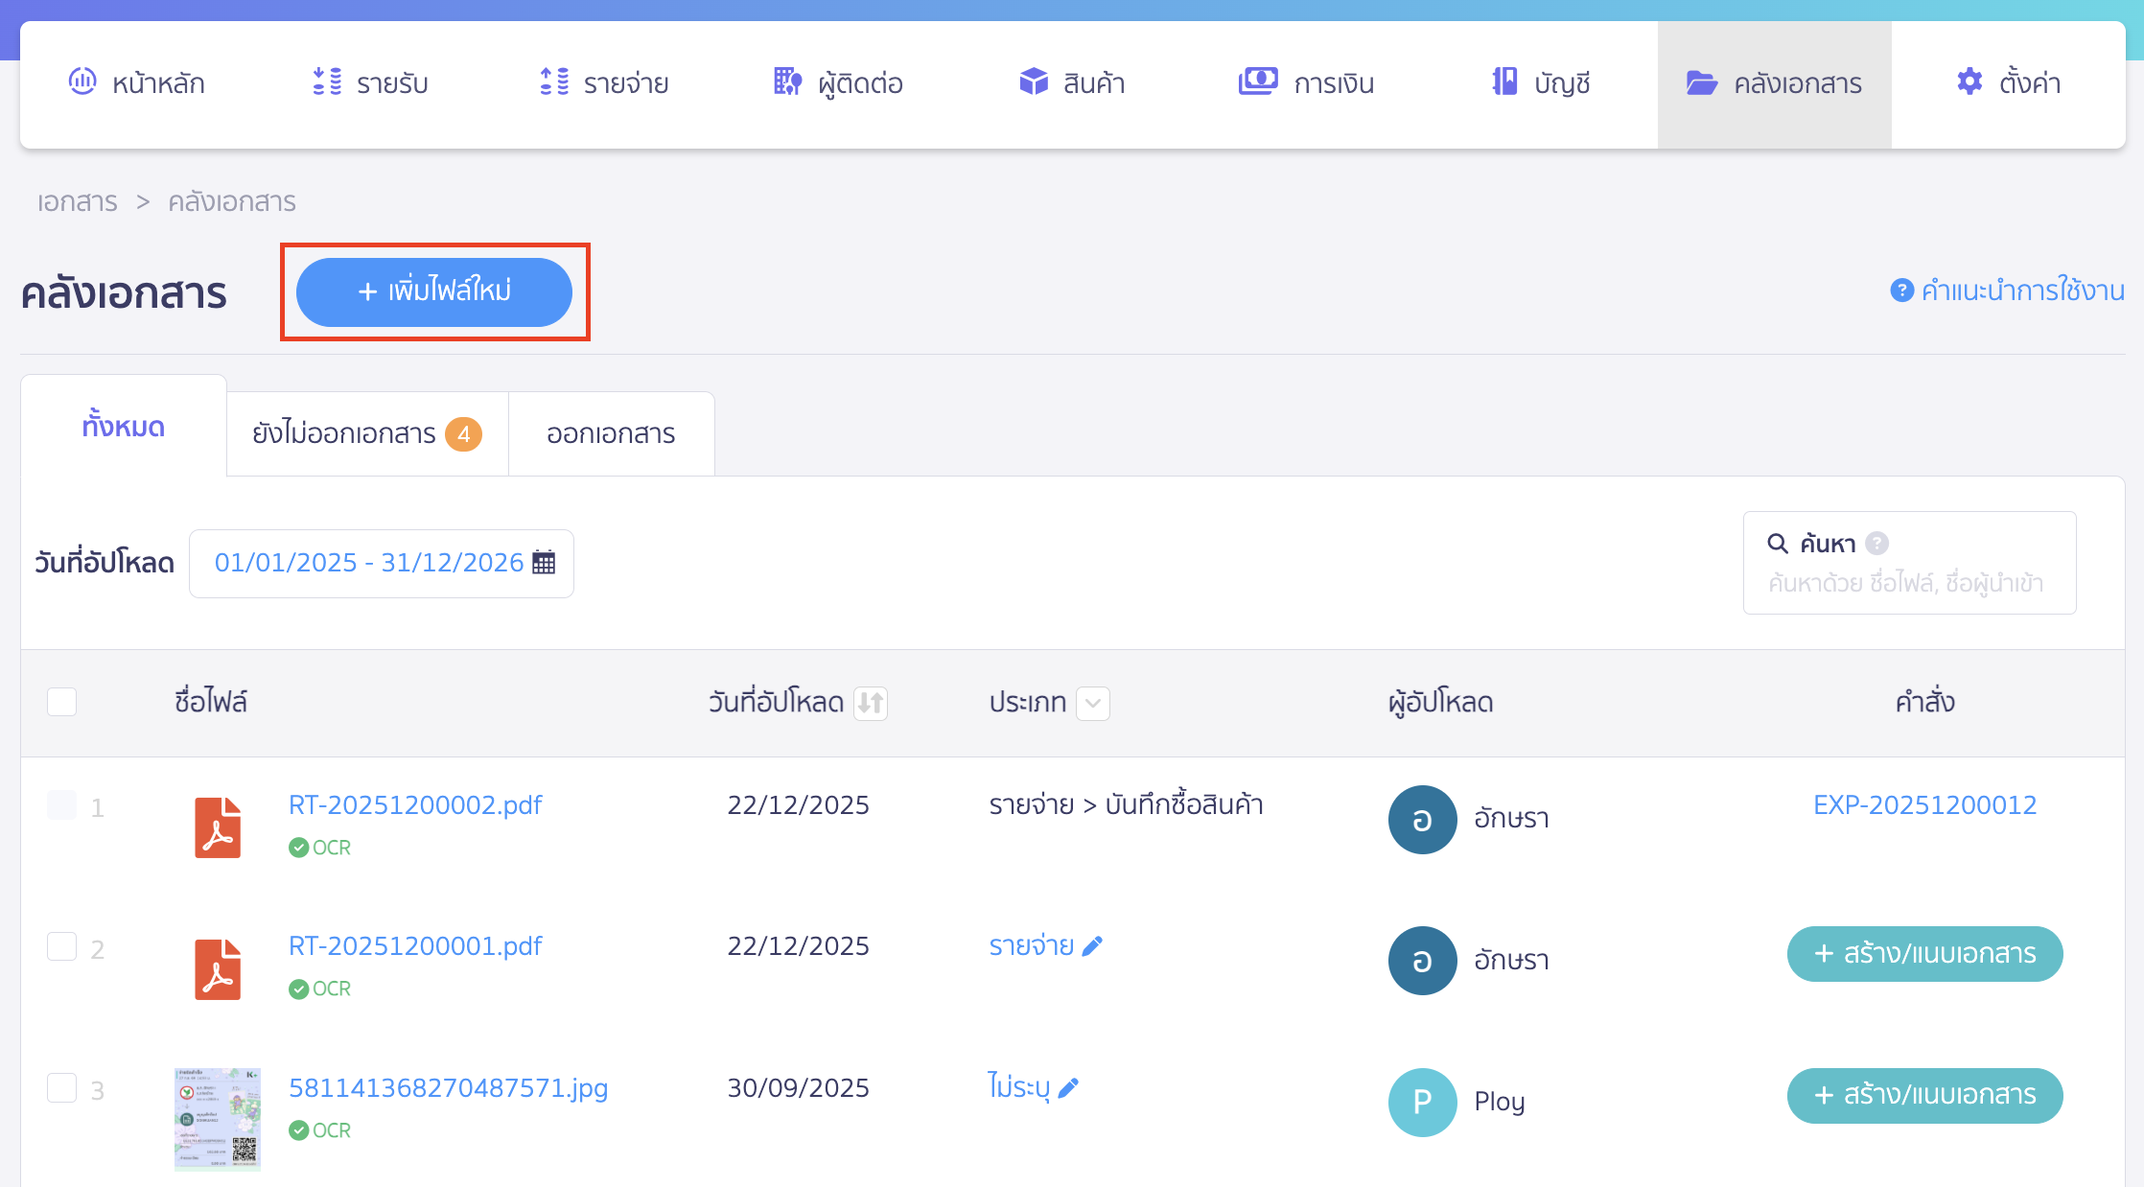This screenshot has height=1187, width=2144.
Task: Switch to the ยังไม่ออกเอกสาร tab
Action: pyautogui.click(x=366, y=433)
